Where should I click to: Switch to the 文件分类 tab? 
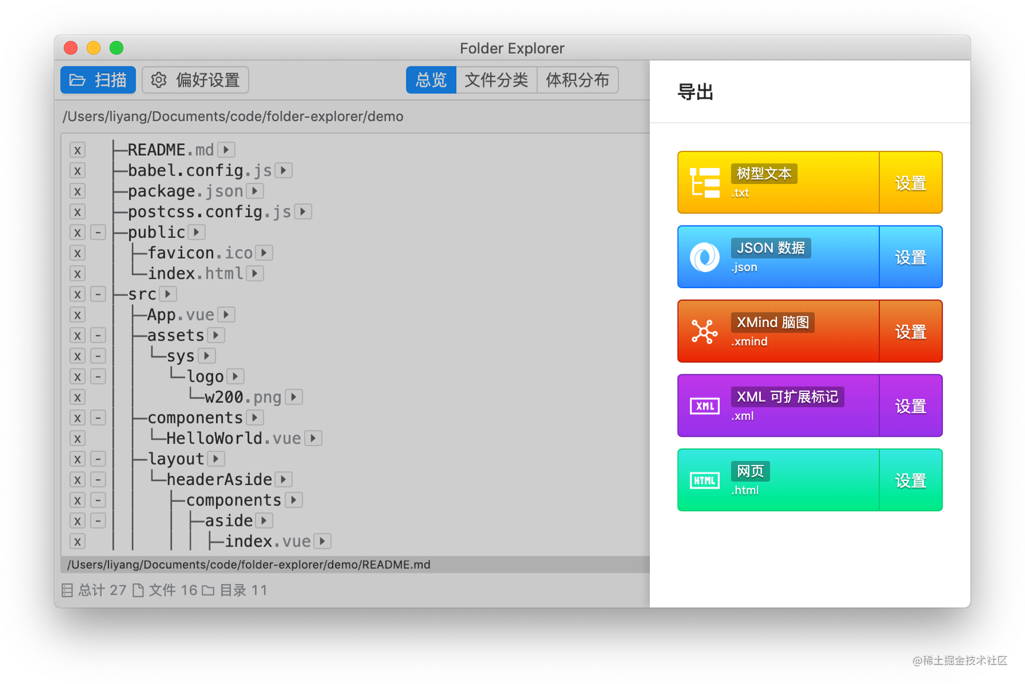coord(496,80)
